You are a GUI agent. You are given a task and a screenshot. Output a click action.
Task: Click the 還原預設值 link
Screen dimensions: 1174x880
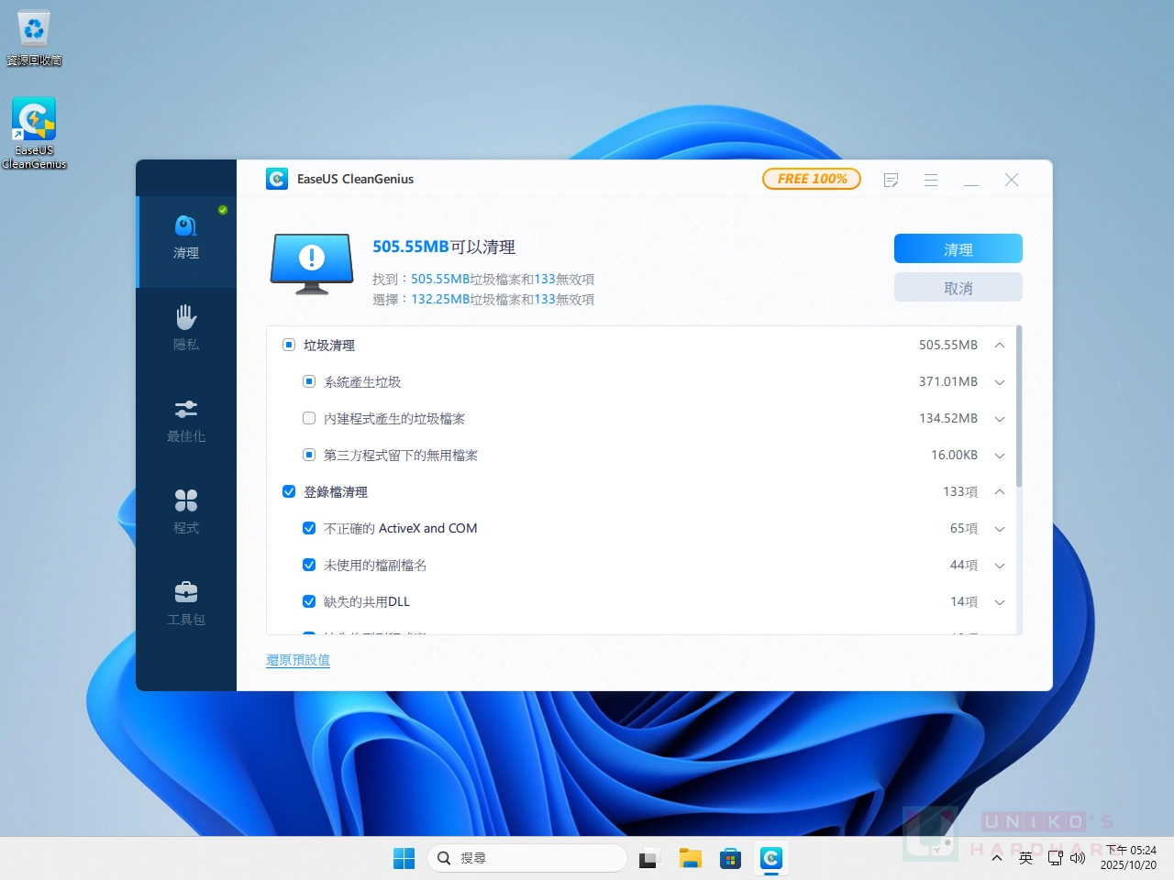(298, 660)
